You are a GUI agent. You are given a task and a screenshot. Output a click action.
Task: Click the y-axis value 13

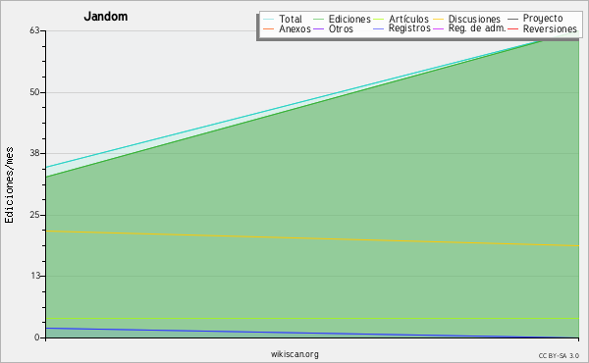coord(34,276)
